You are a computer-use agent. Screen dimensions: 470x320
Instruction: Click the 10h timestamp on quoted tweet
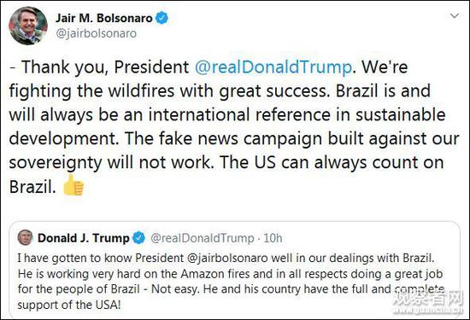(x=273, y=238)
